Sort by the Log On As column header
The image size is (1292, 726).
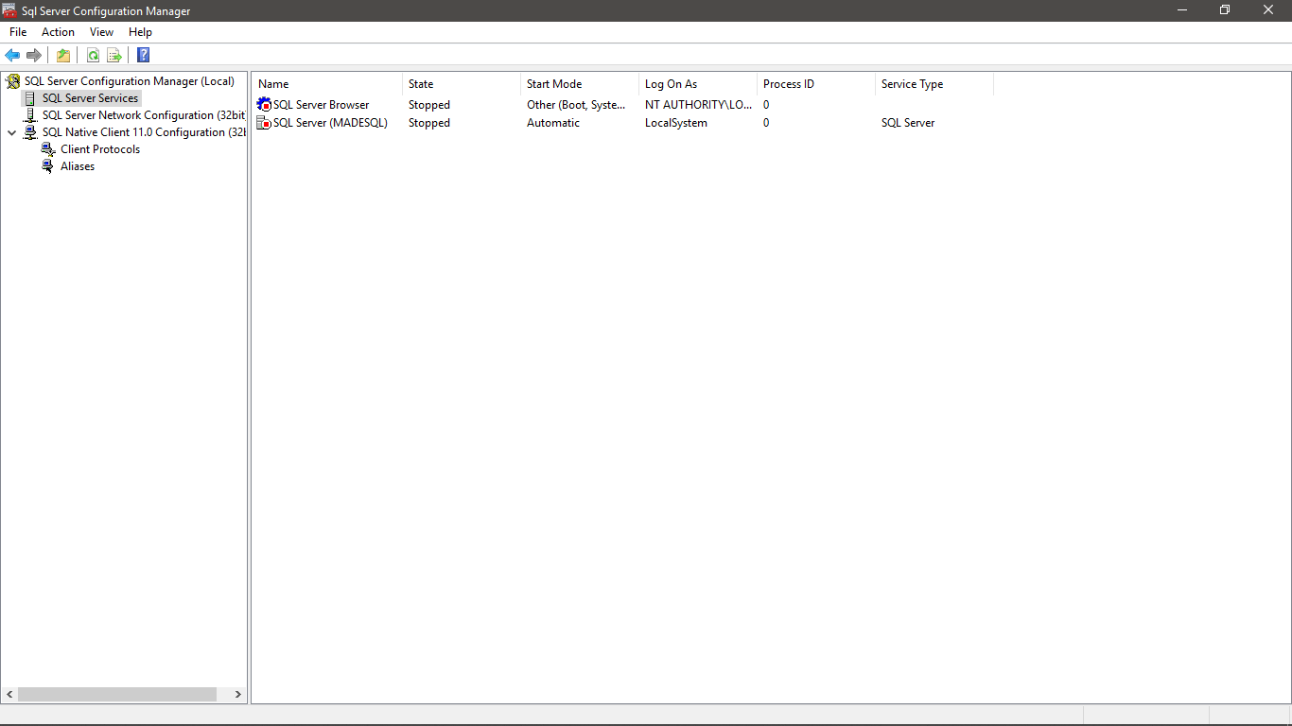(698, 84)
